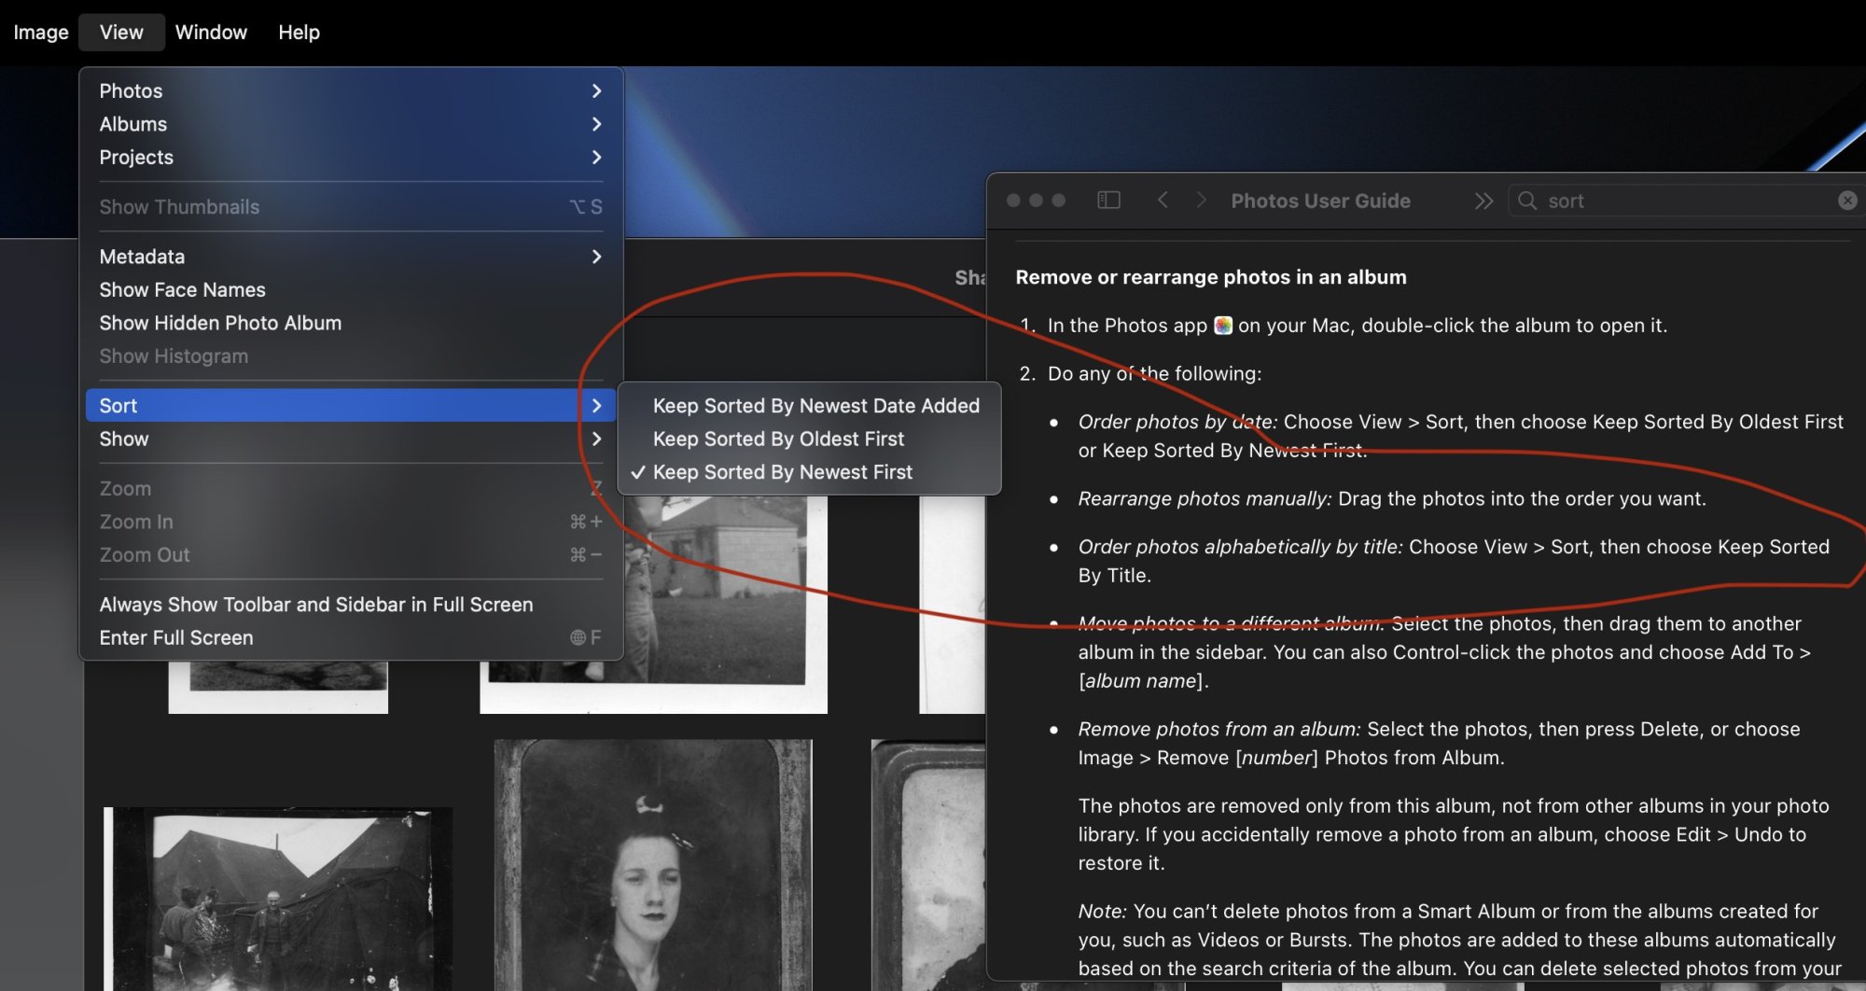The image size is (1866, 991).
Task: Click the Photos app icon in step 1
Action: (1223, 326)
